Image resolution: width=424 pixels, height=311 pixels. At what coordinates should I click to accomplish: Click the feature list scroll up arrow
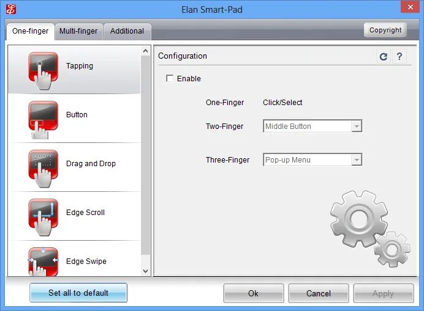145,51
